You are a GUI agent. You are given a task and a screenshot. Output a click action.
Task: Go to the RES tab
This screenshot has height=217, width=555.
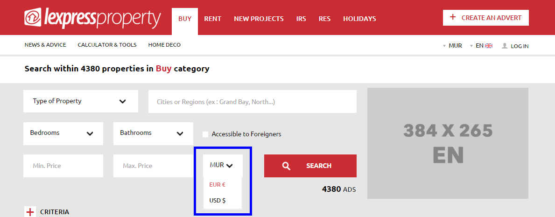pos(324,19)
